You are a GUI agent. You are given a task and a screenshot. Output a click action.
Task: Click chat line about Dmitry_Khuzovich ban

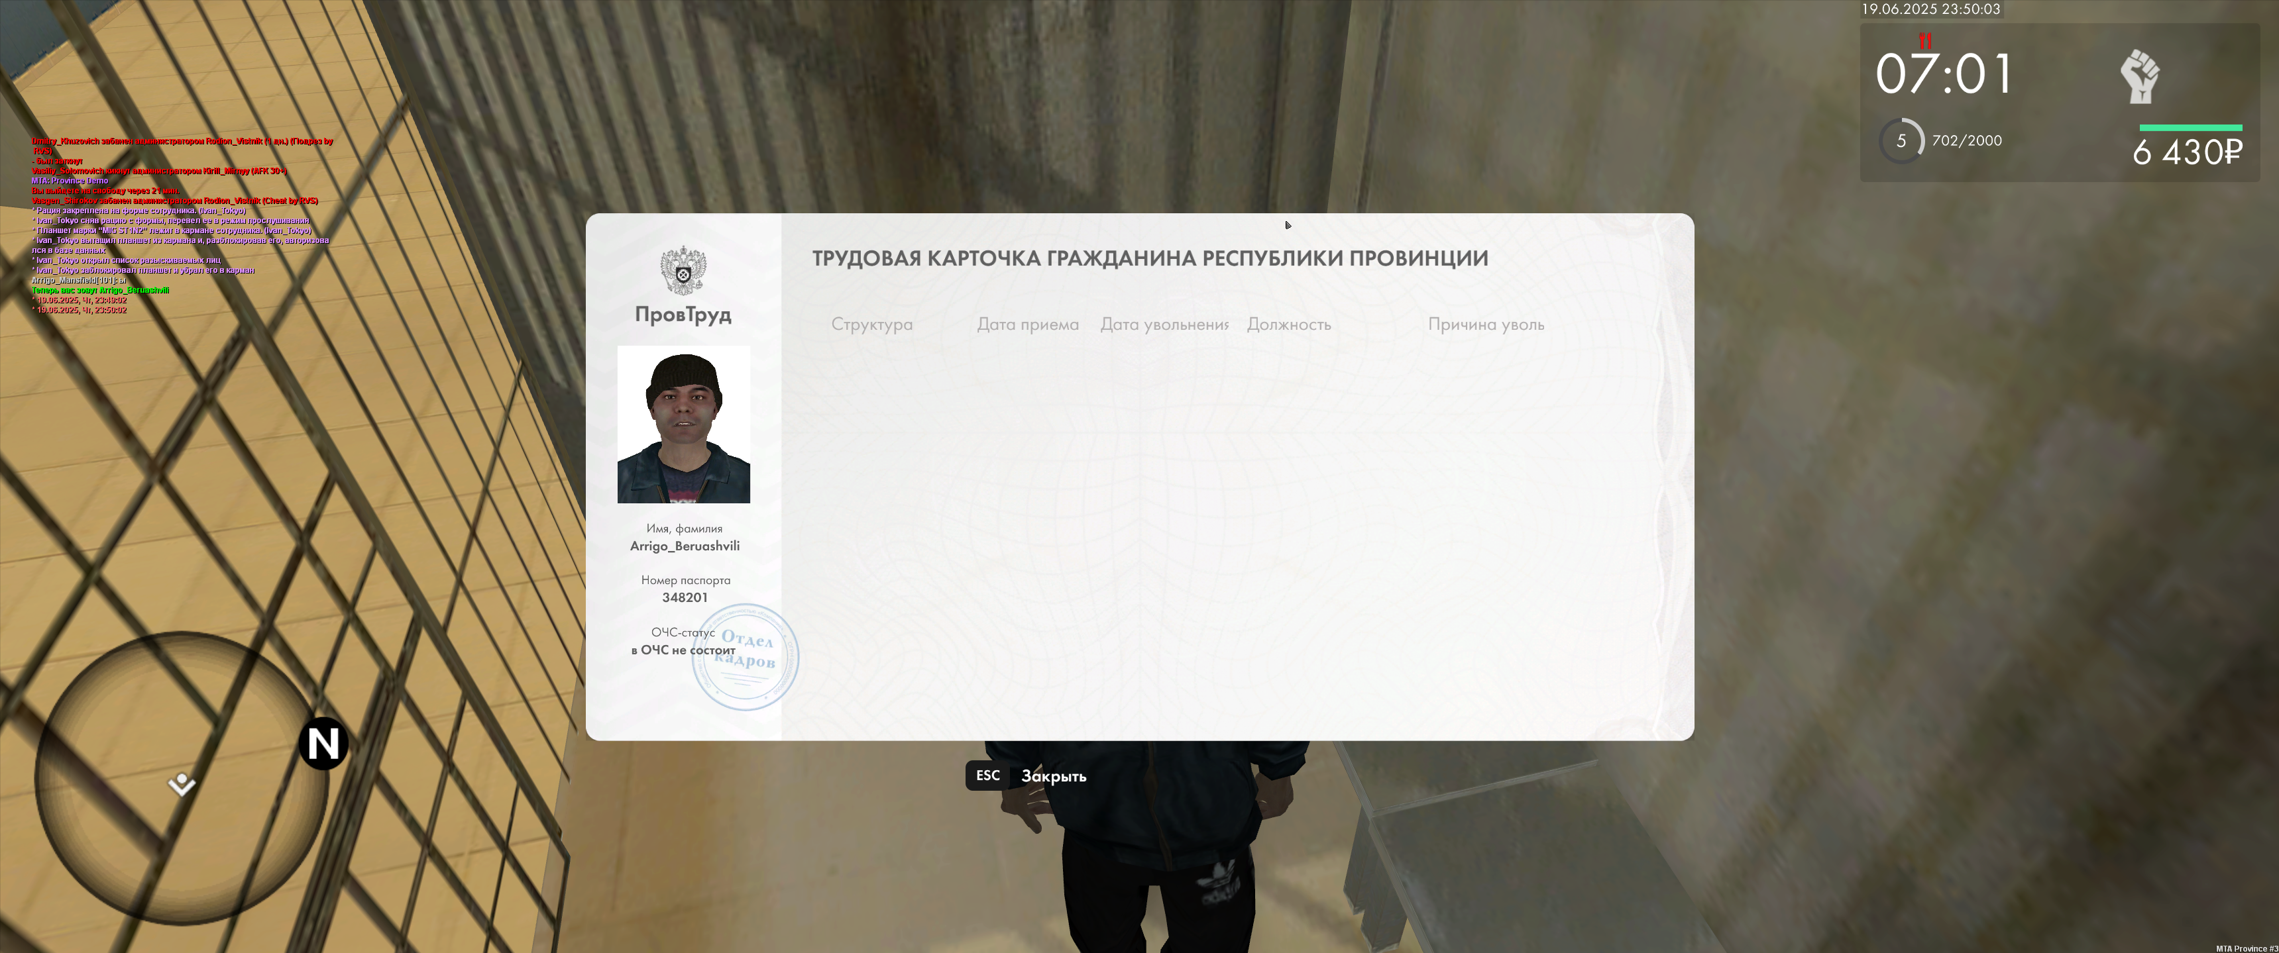[x=182, y=146]
